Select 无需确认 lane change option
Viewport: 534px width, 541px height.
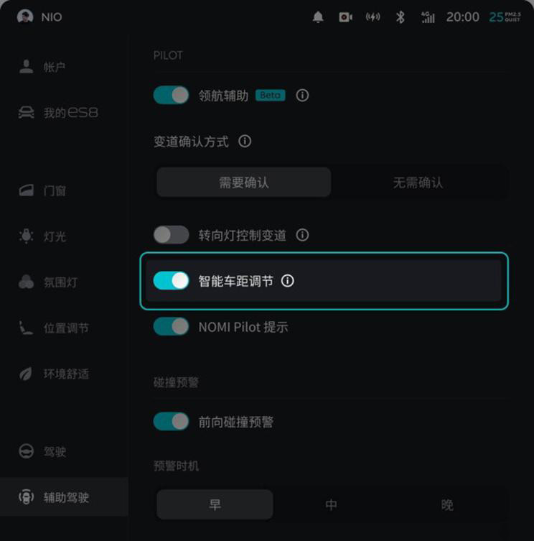point(418,182)
